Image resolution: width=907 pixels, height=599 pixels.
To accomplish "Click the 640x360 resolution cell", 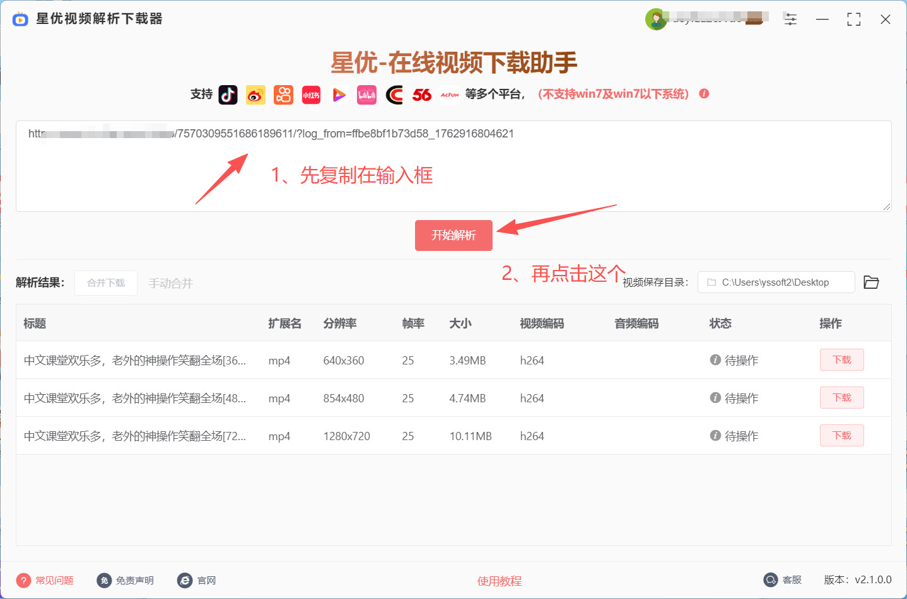I will pyautogui.click(x=344, y=361).
